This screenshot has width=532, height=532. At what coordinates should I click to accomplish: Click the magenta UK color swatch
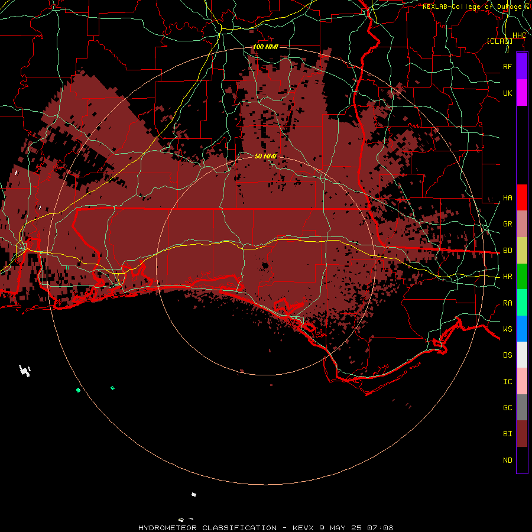(522, 93)
